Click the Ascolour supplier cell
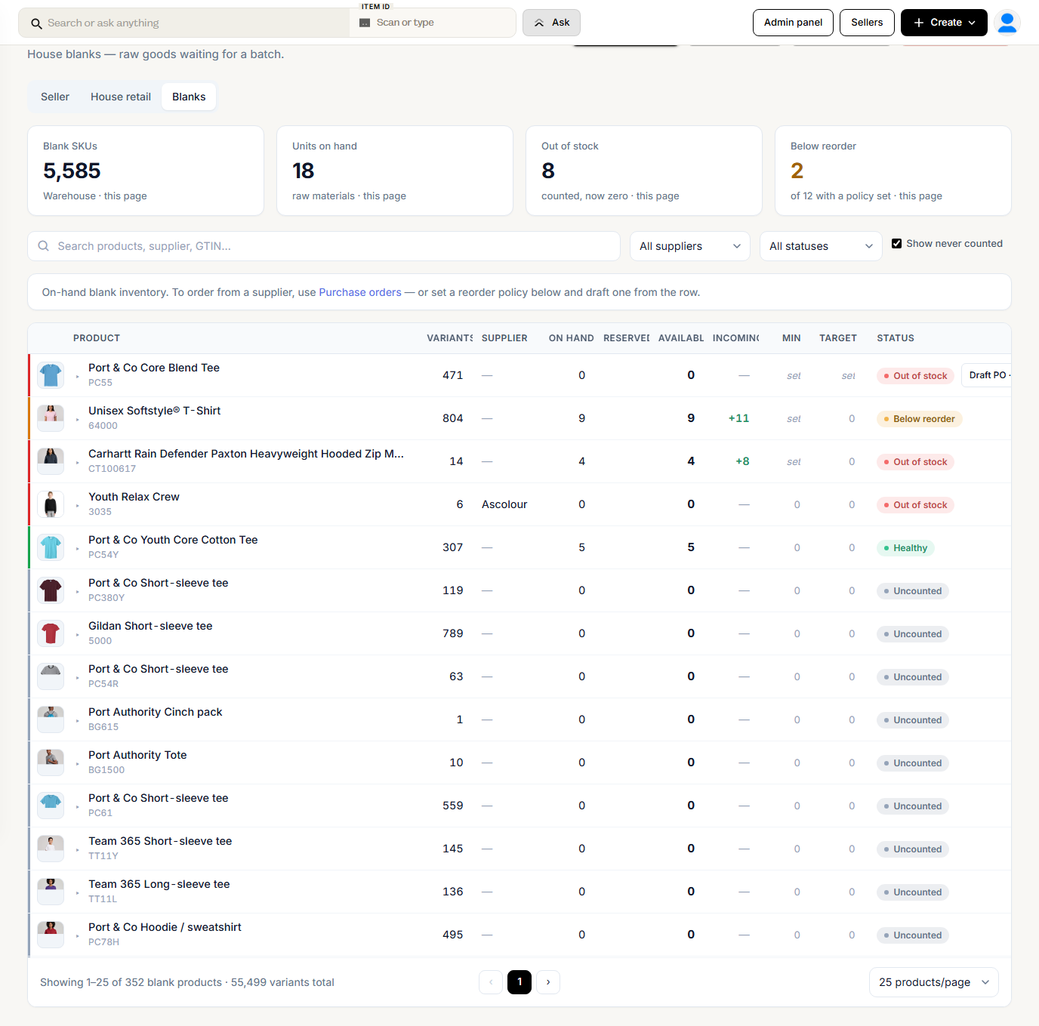The height and width of the screenshot is (1026, 1039). click(504, 504)
